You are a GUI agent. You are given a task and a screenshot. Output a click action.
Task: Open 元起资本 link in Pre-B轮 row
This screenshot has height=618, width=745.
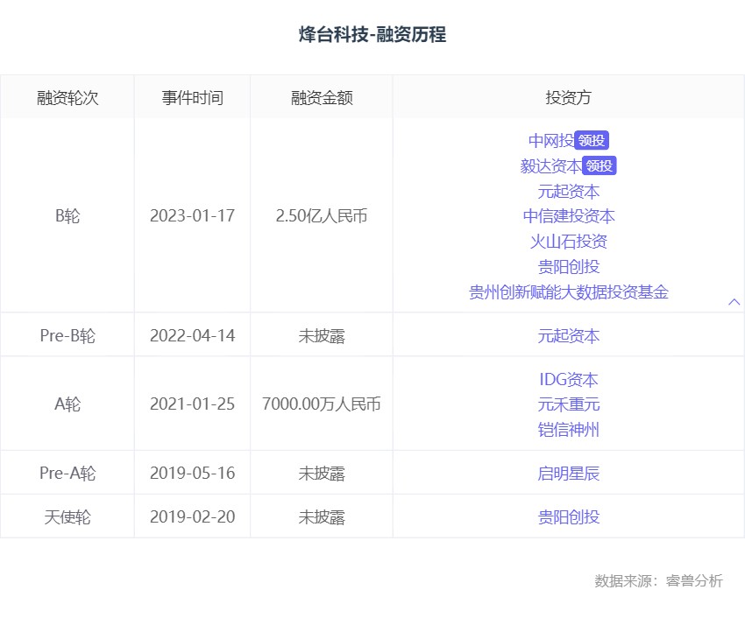[569, 336]
